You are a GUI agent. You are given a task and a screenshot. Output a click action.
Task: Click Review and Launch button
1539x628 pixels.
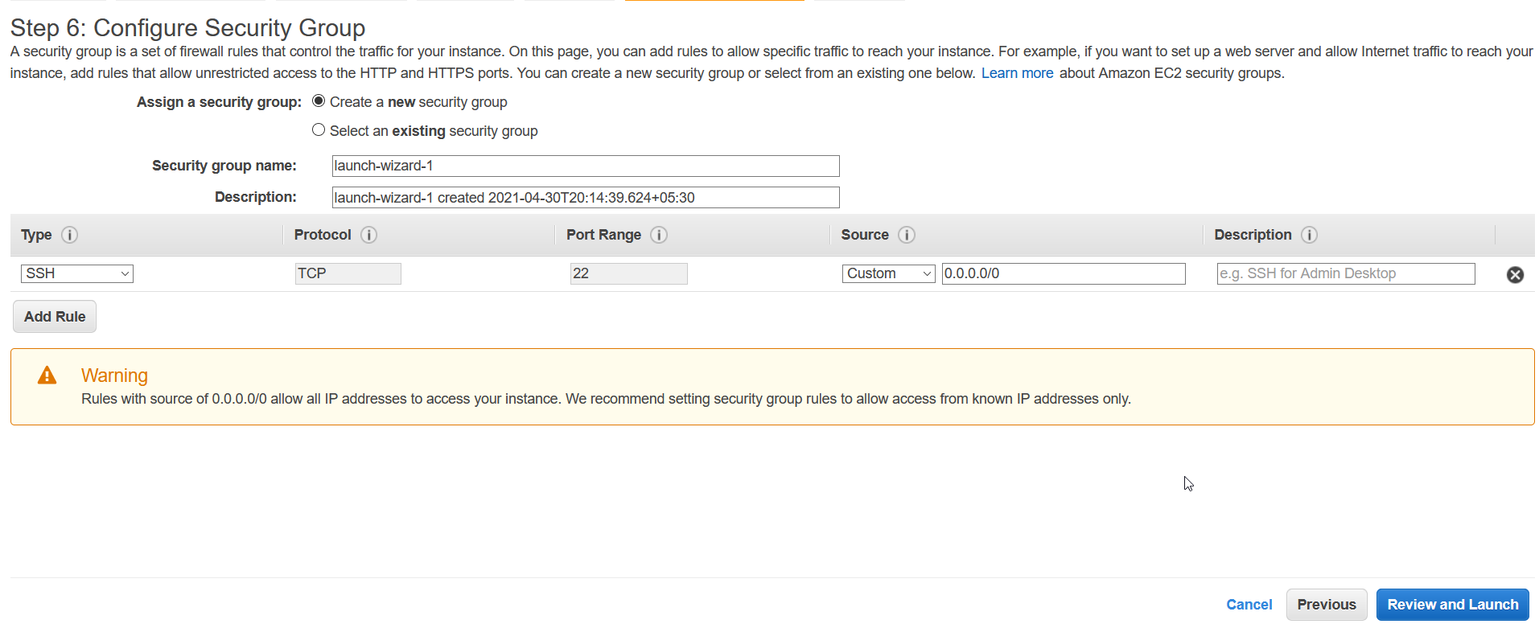coord(1453,605)
